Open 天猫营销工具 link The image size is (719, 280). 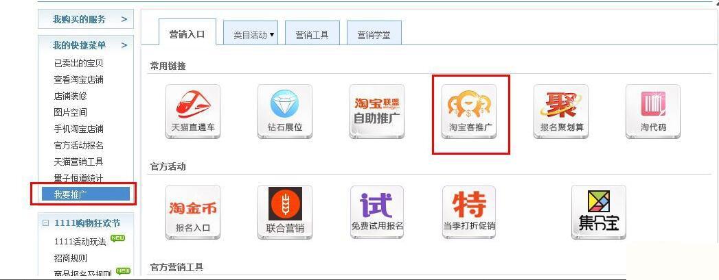[x=78, y=162]
